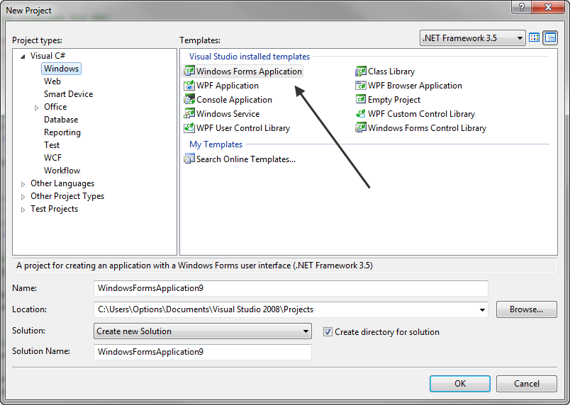Select the Test Projects label

pos(54,209)
